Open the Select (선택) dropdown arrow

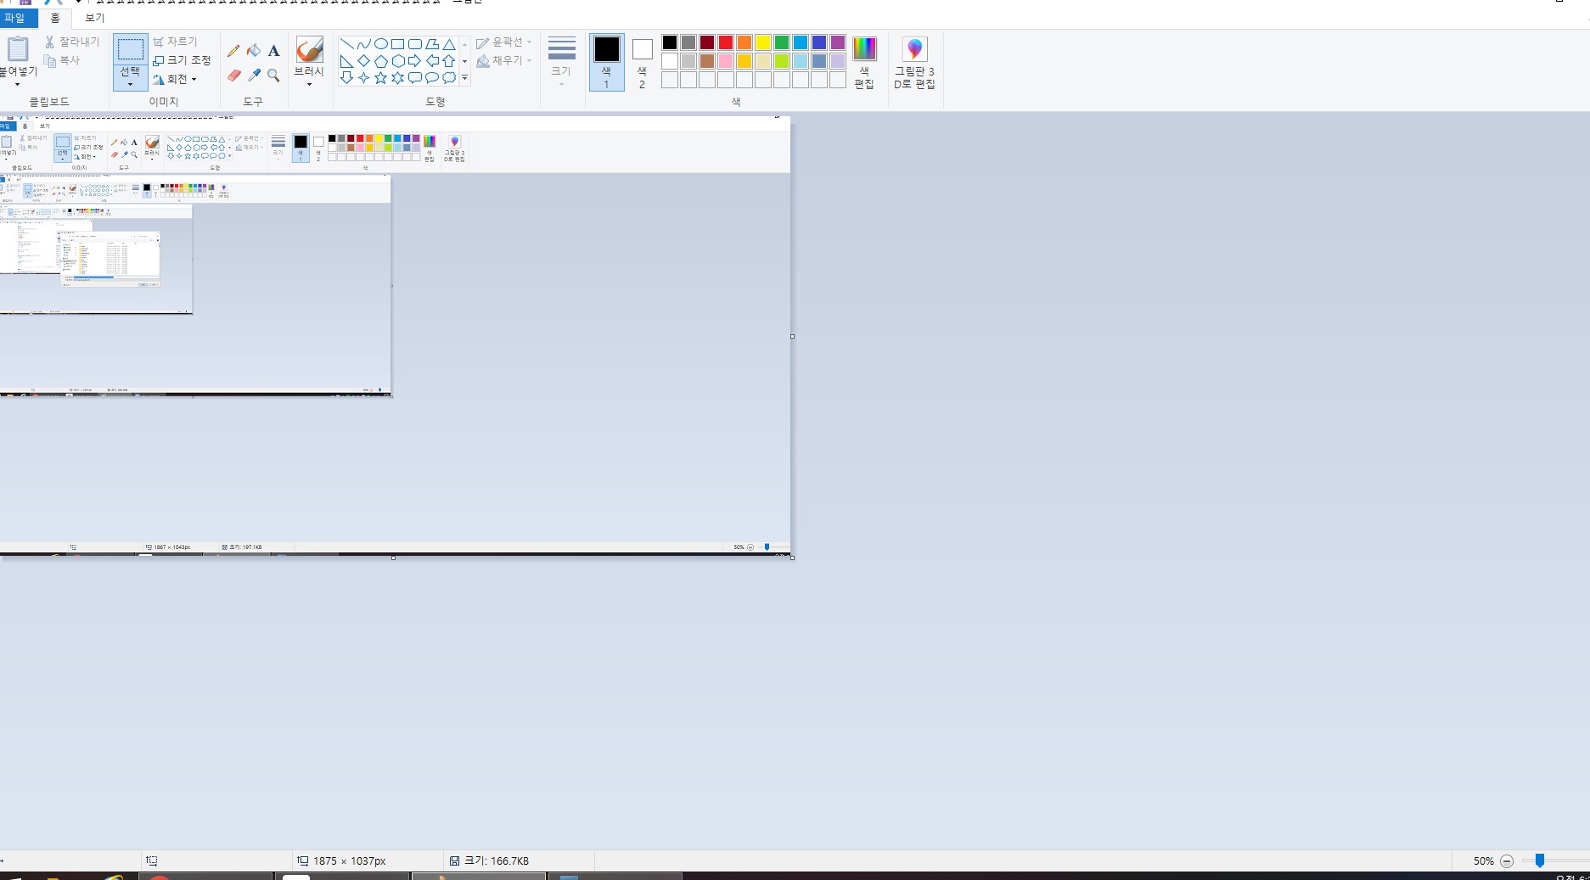130,84
